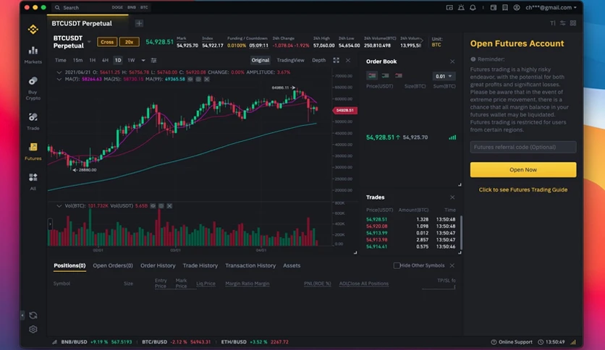The width and height of the screenshot is (605, 350).
Task: Collapse the Vol(BTC) indicator chevron
Action: coord(59,206)
